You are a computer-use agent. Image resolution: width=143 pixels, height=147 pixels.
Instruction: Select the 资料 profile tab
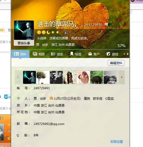[20, 54]
